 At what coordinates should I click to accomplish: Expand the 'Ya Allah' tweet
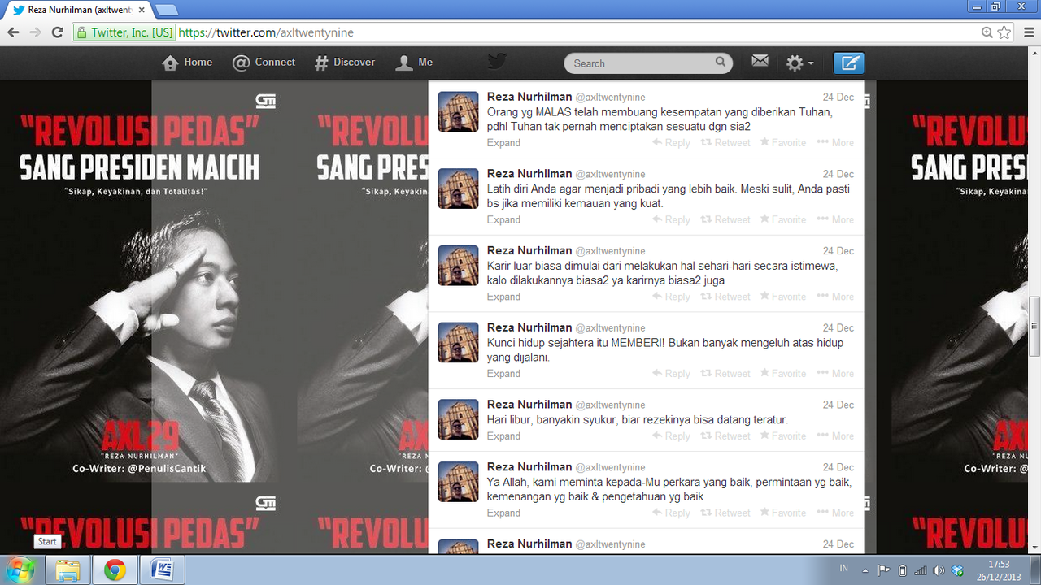point(503,513)
